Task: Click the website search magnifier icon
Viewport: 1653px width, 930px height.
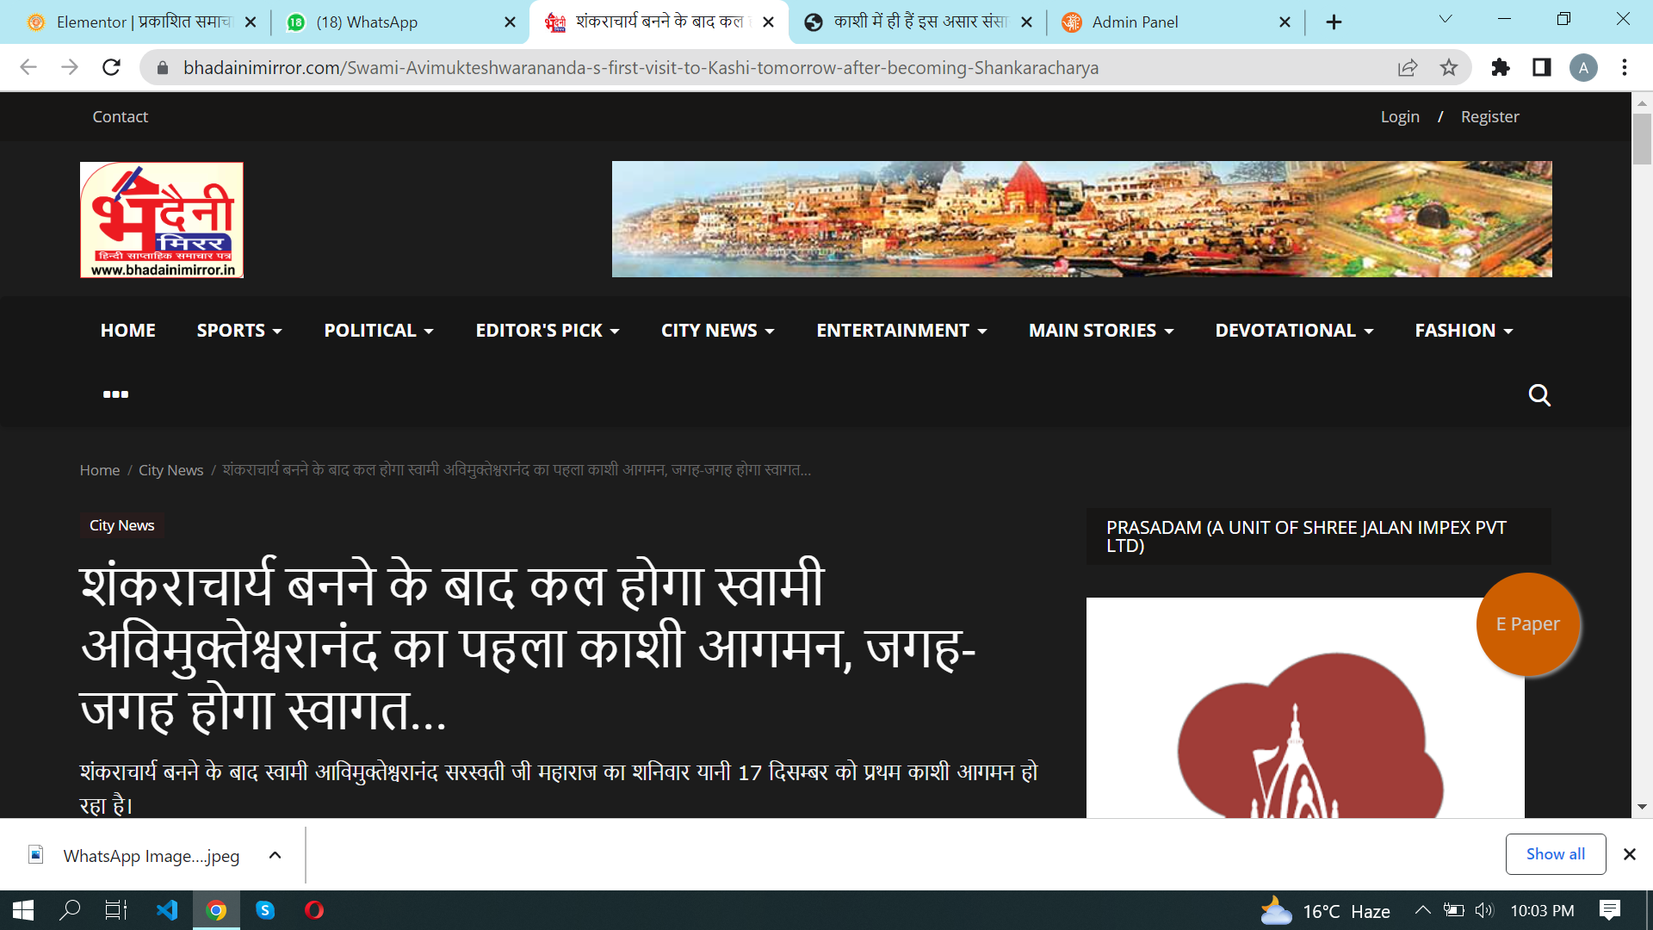Action: pyautogui.click(x=1538, y=395)
